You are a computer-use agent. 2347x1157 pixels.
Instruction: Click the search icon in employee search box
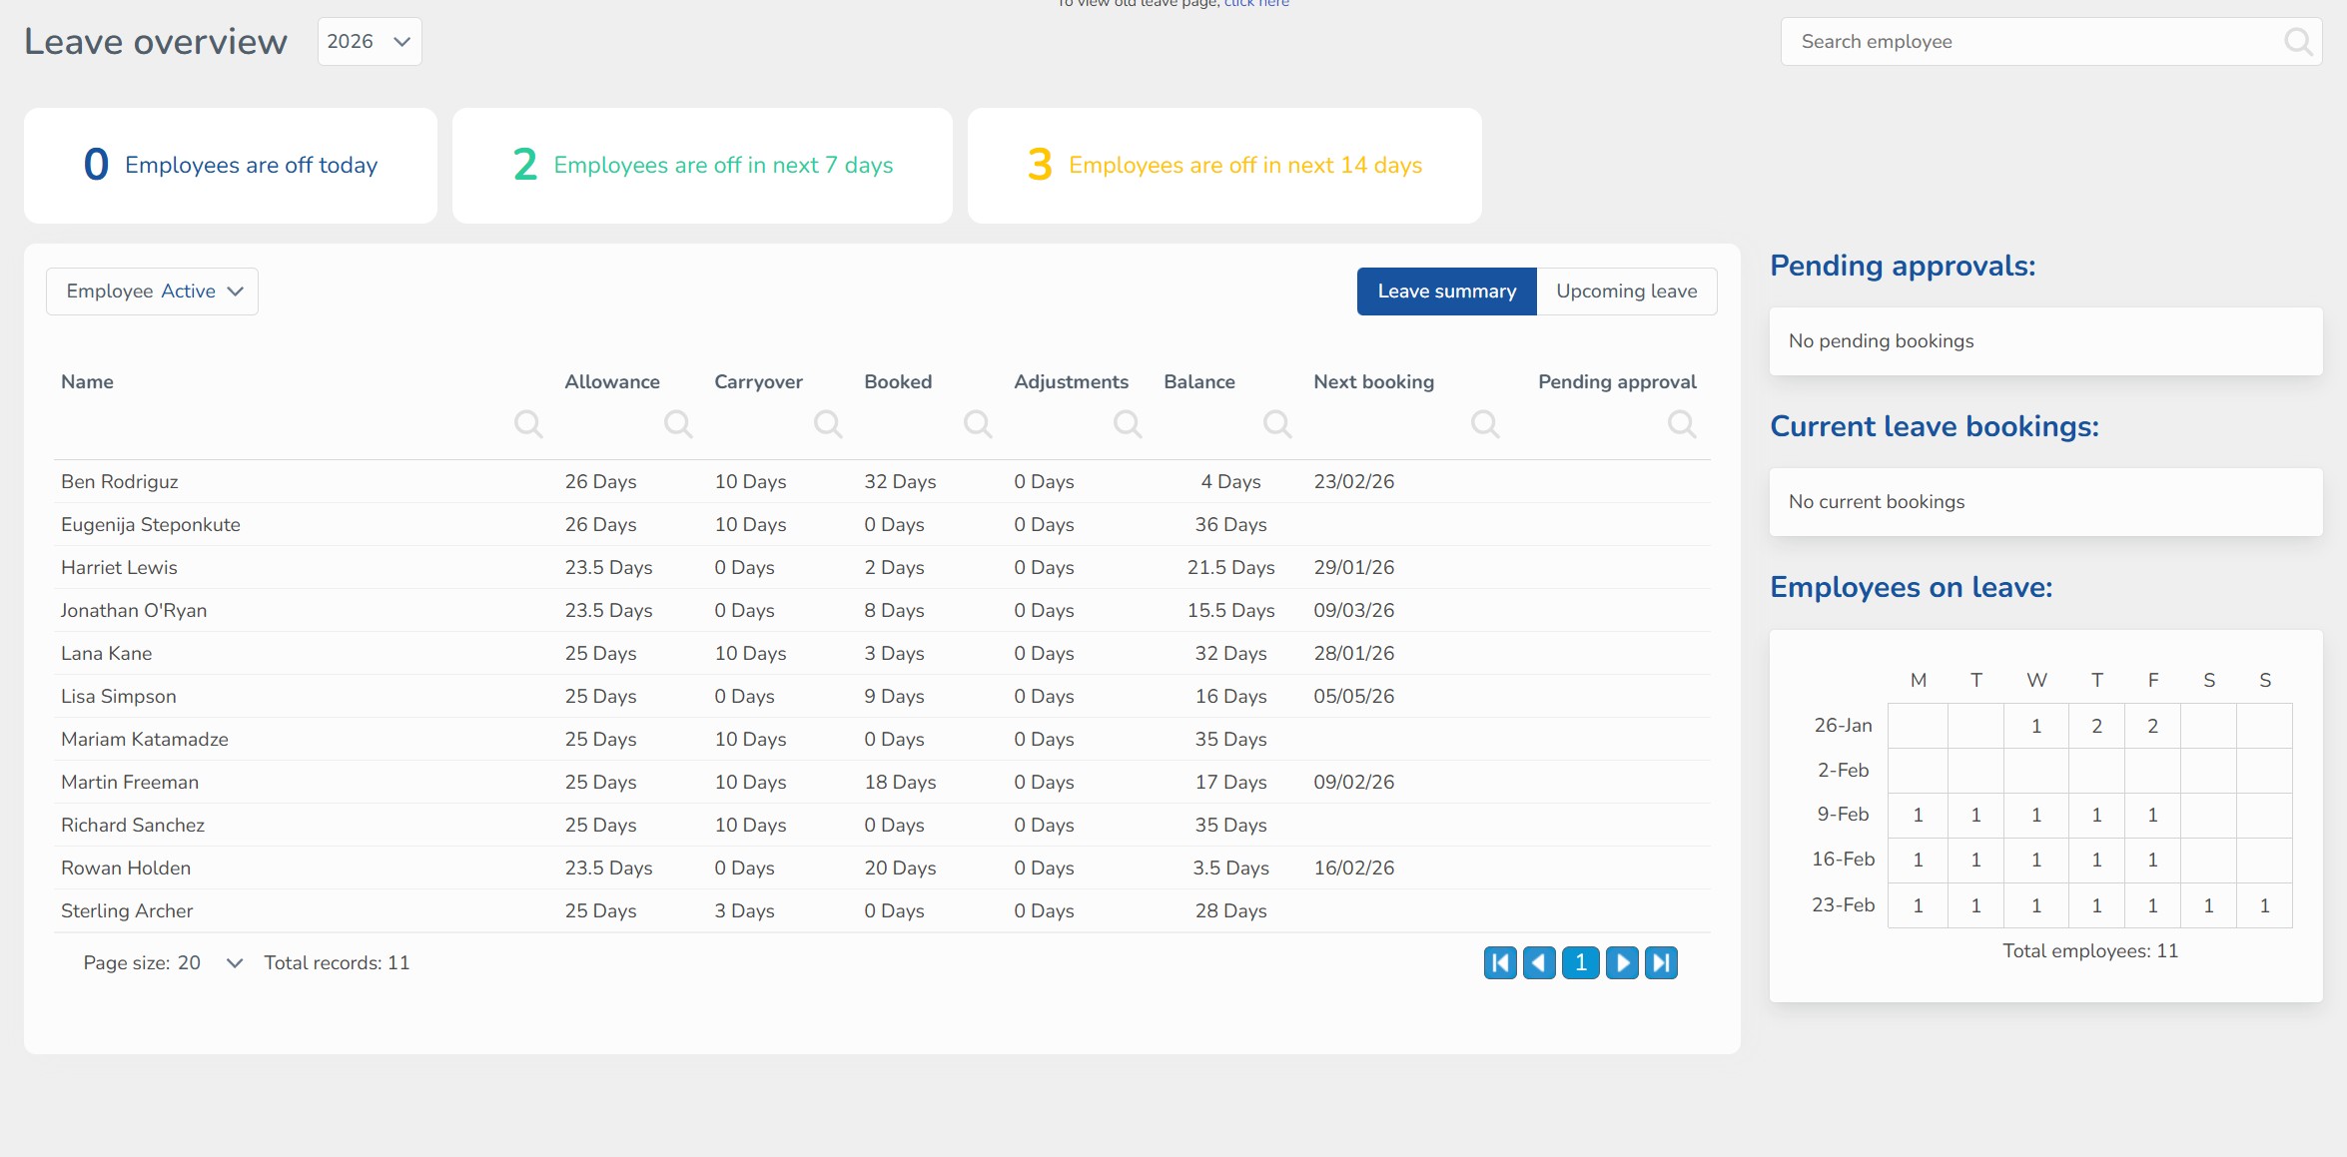coord(2298,41)
